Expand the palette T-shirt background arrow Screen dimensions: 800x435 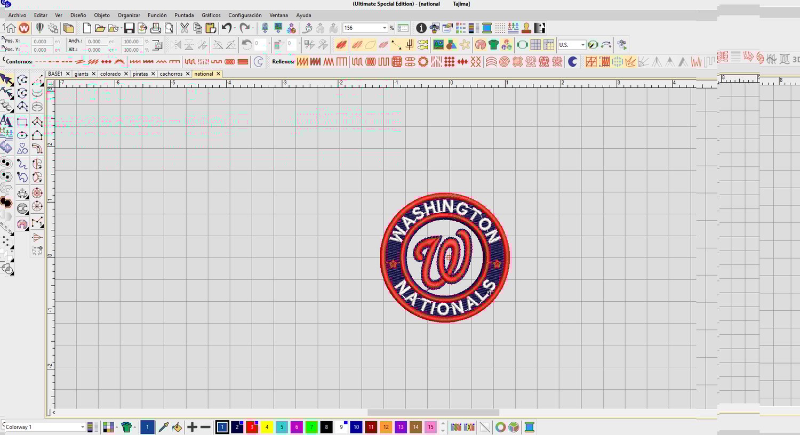pyautogui.click(x=134, y=427)
